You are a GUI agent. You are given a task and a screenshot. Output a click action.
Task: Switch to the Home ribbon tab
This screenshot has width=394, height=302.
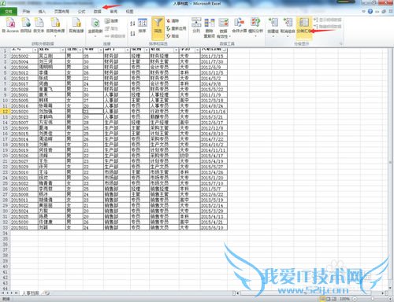(26, 12)
